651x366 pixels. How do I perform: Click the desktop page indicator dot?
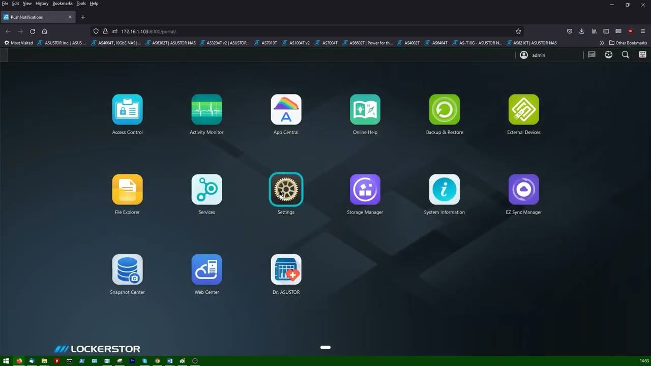point(325,347)
